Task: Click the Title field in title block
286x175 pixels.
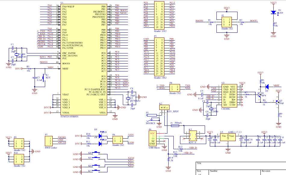Action: click(241, 166)
